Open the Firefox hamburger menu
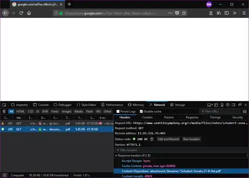Viewport: 249px width, 178px height. pos(244,13)
